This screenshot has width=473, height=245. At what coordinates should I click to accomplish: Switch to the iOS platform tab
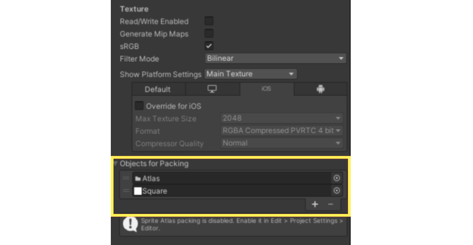267,89
